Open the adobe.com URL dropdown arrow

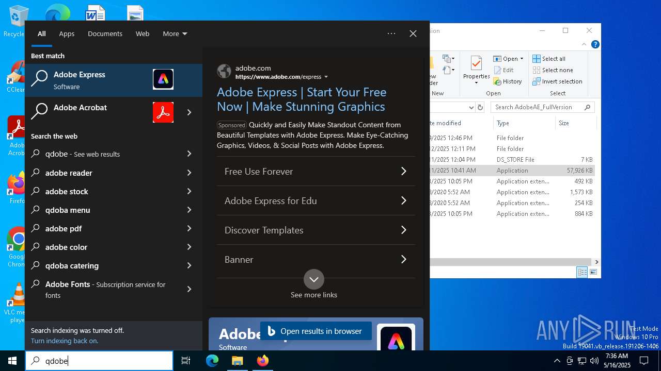(x=326, y=77)
